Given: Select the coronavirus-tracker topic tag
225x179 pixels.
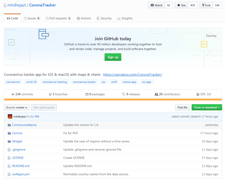Looking at the screenshot, I should point(84,82).
